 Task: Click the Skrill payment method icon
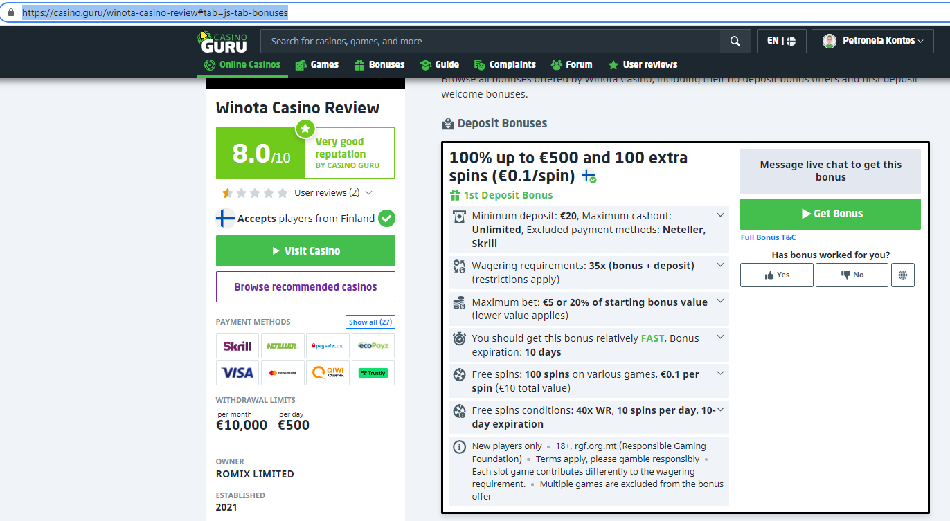(238, 346)
